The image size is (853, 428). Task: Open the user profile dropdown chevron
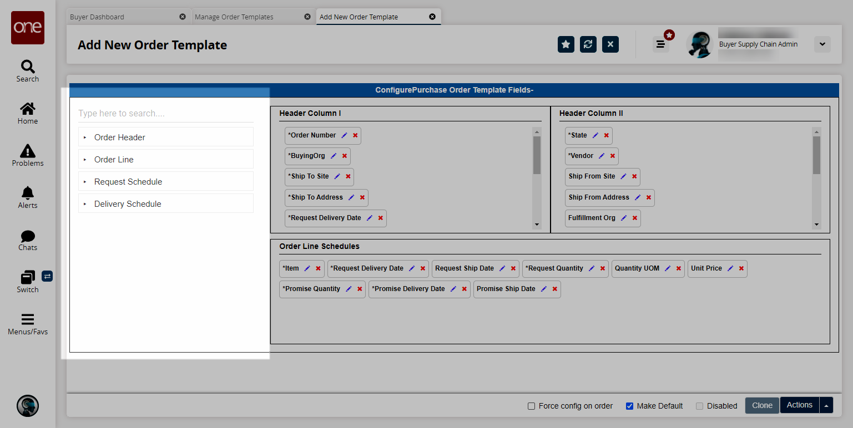(x=822, y=44)
